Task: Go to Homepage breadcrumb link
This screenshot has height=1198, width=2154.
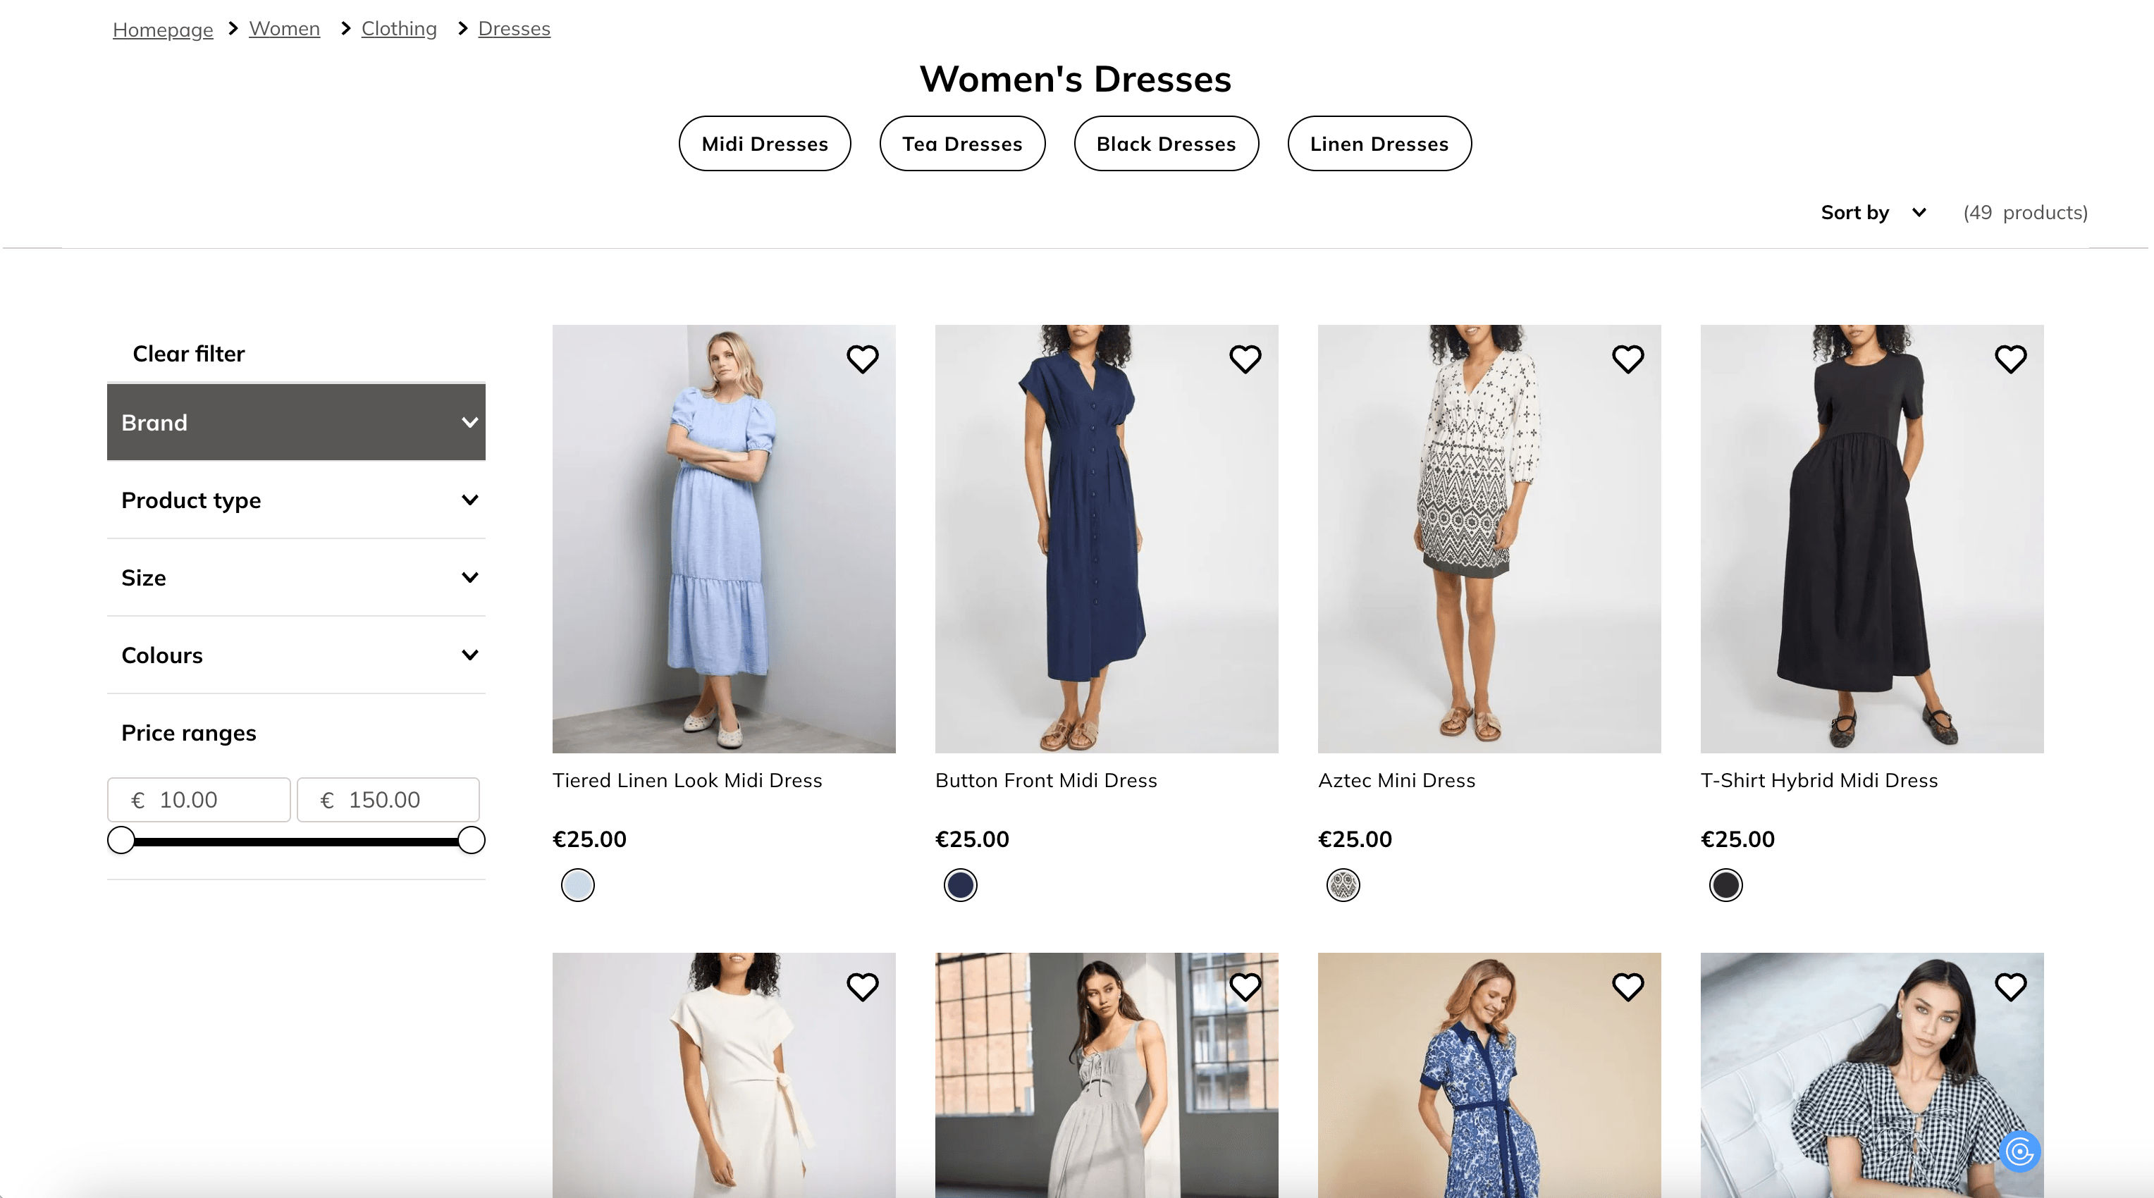Action: (163, 30)
